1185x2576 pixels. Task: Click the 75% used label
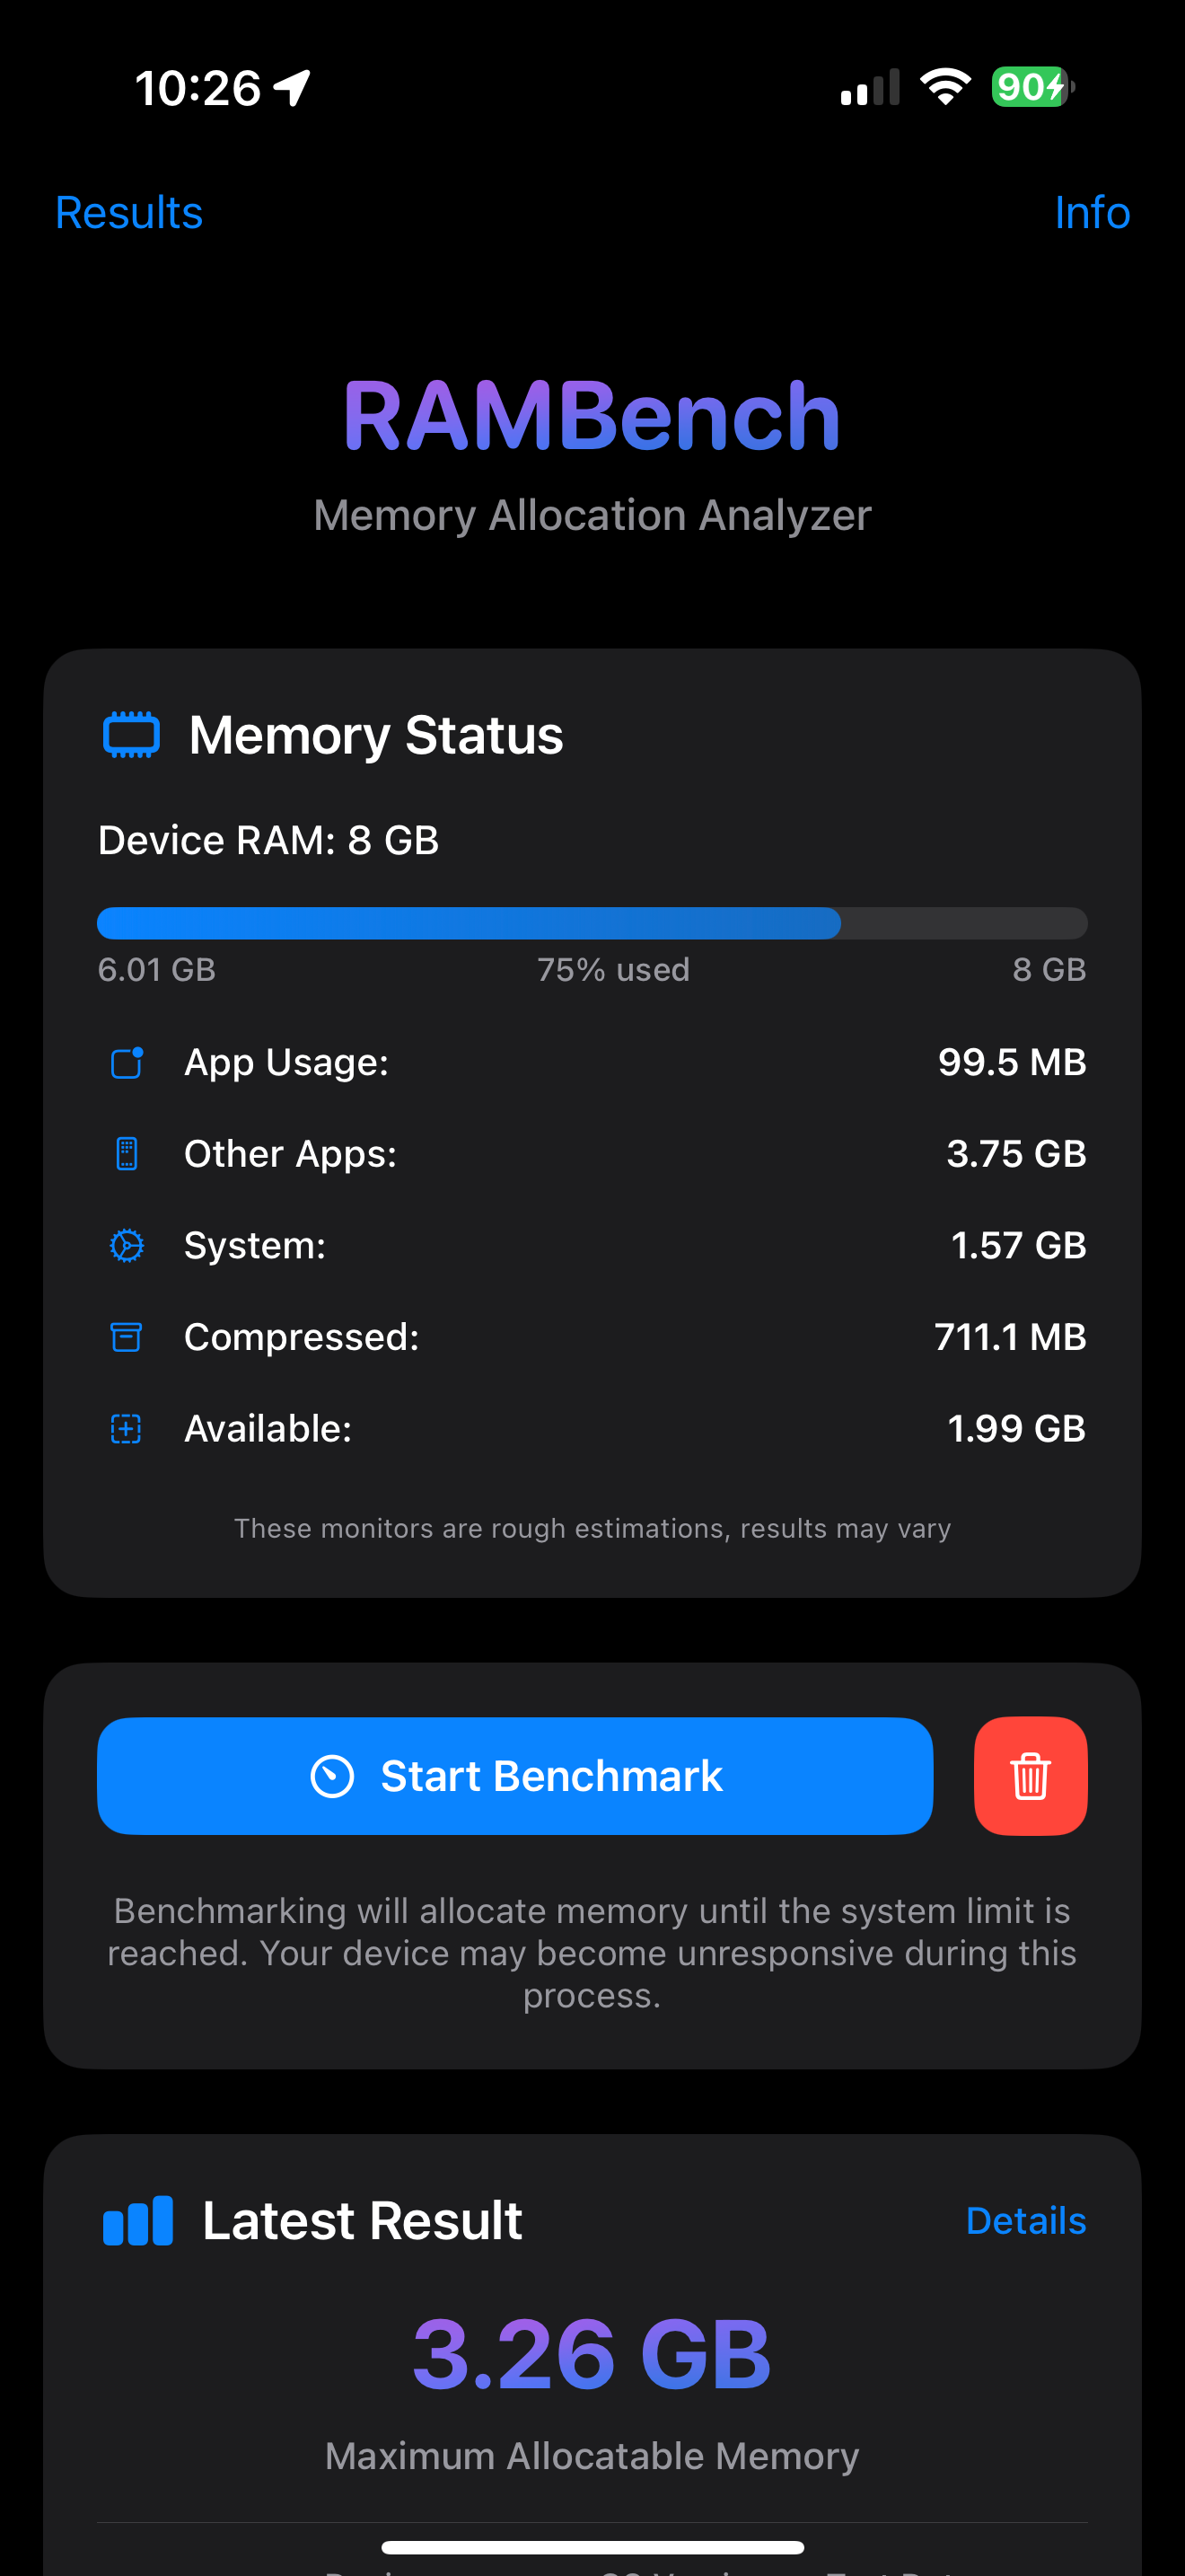(x=613, y=968)
